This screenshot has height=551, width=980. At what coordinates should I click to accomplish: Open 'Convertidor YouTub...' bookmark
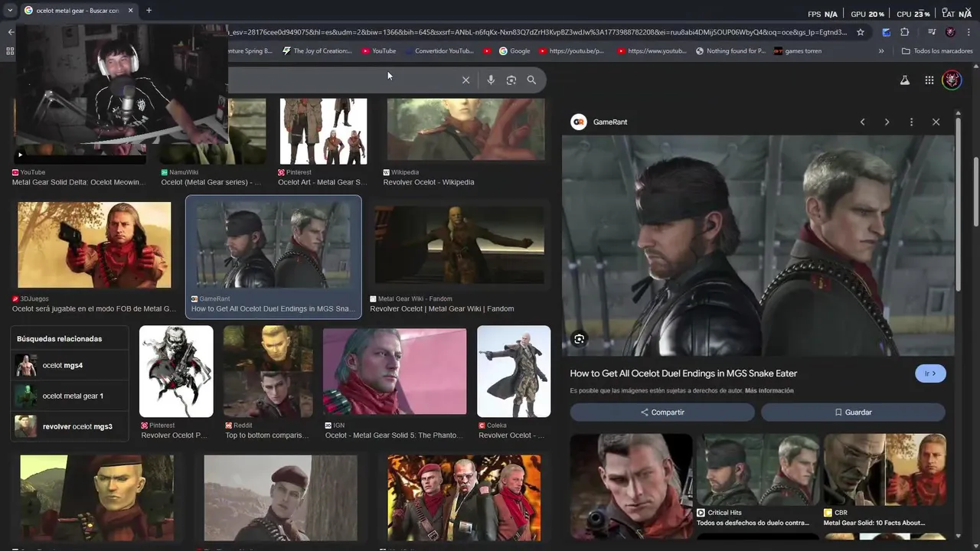pyautogui.click(x=439, y=51)
